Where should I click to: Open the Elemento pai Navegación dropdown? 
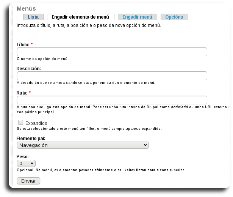[83, 145]
